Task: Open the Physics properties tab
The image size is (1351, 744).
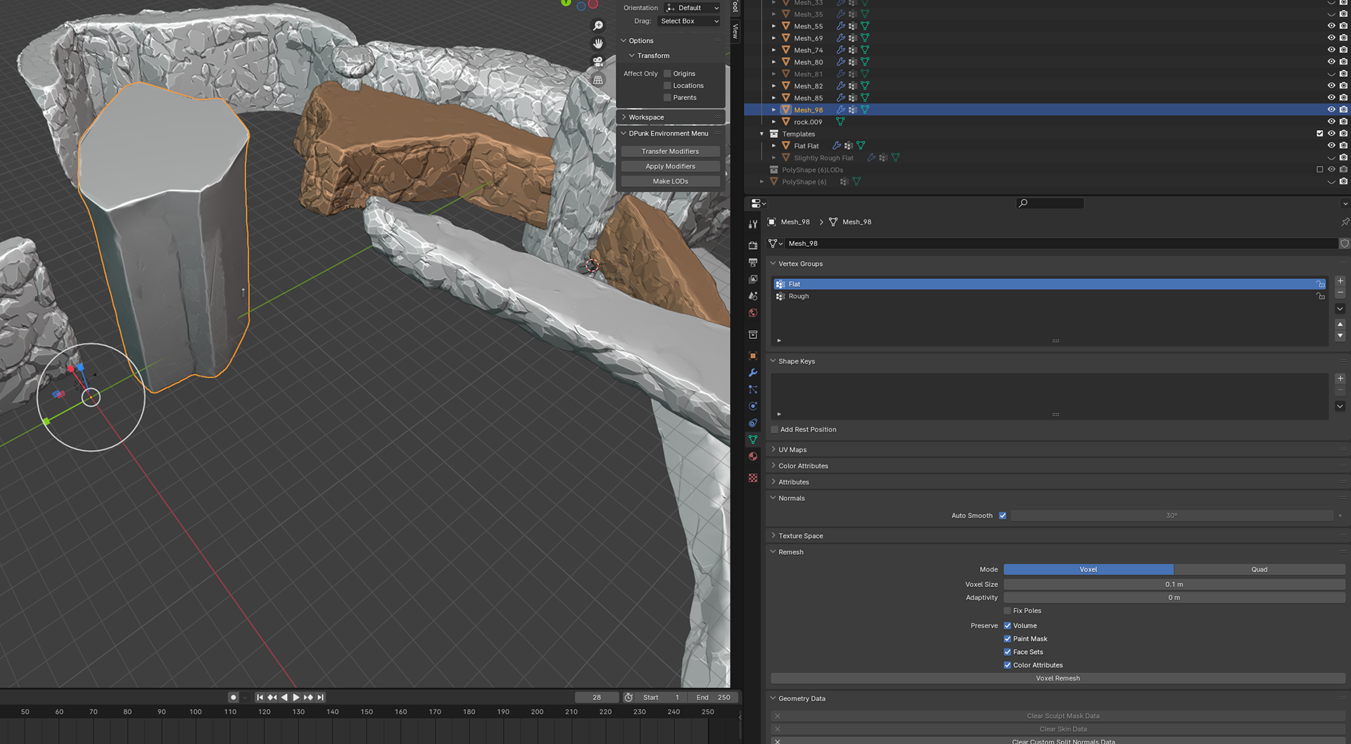Action: (753, 406)
